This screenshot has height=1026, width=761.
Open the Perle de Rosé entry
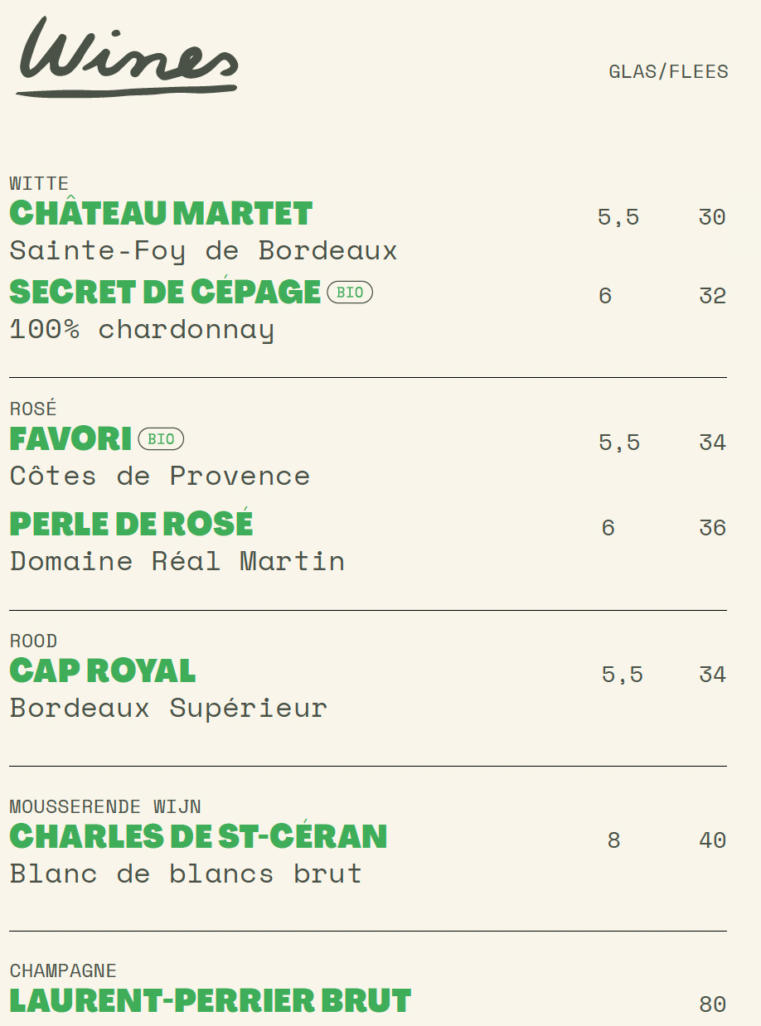(x=131, y=524)
